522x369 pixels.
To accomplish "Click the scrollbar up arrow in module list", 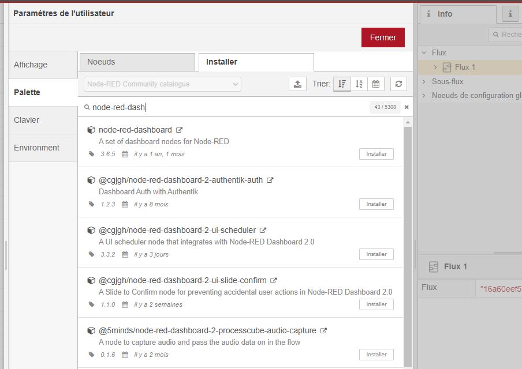I will (x=408, y=123).
